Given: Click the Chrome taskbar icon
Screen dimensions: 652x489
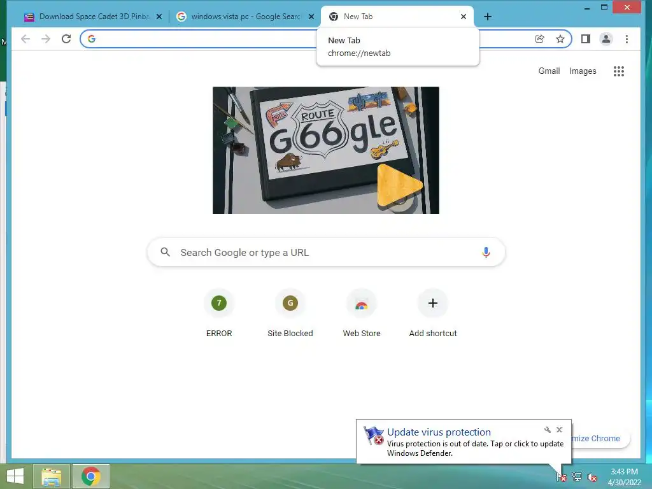Looking at the screenshot, I should 90,476.
